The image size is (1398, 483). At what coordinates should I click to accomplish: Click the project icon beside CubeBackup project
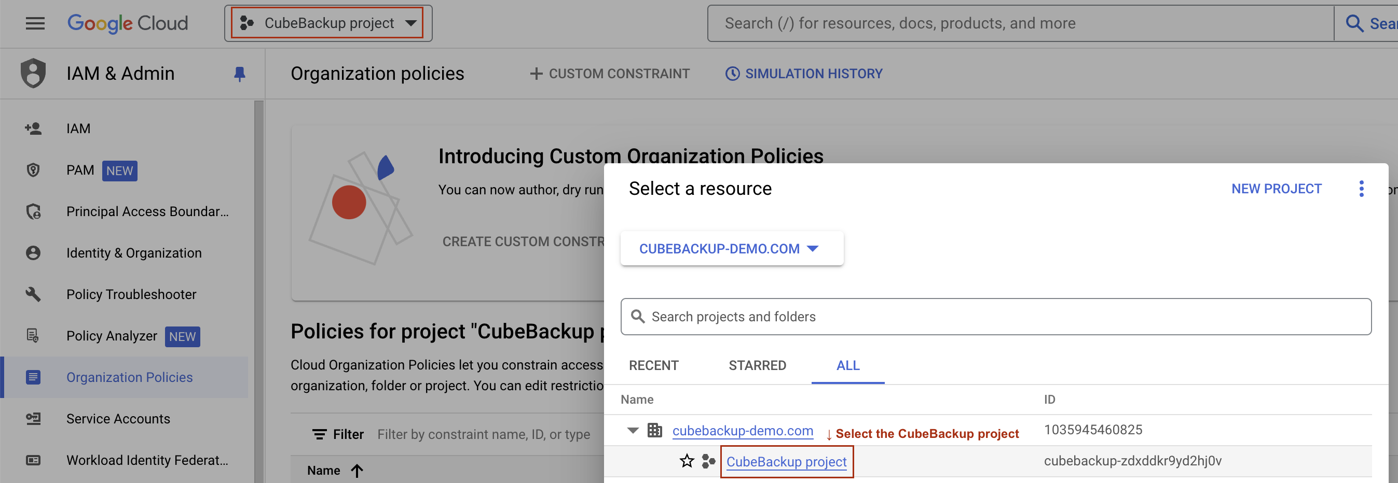point(708,461)
